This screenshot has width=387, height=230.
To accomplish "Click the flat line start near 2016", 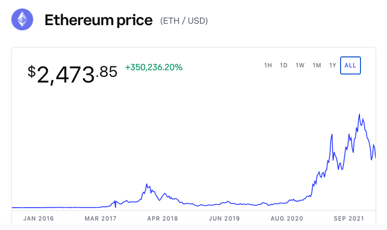I will pos(14,207).
